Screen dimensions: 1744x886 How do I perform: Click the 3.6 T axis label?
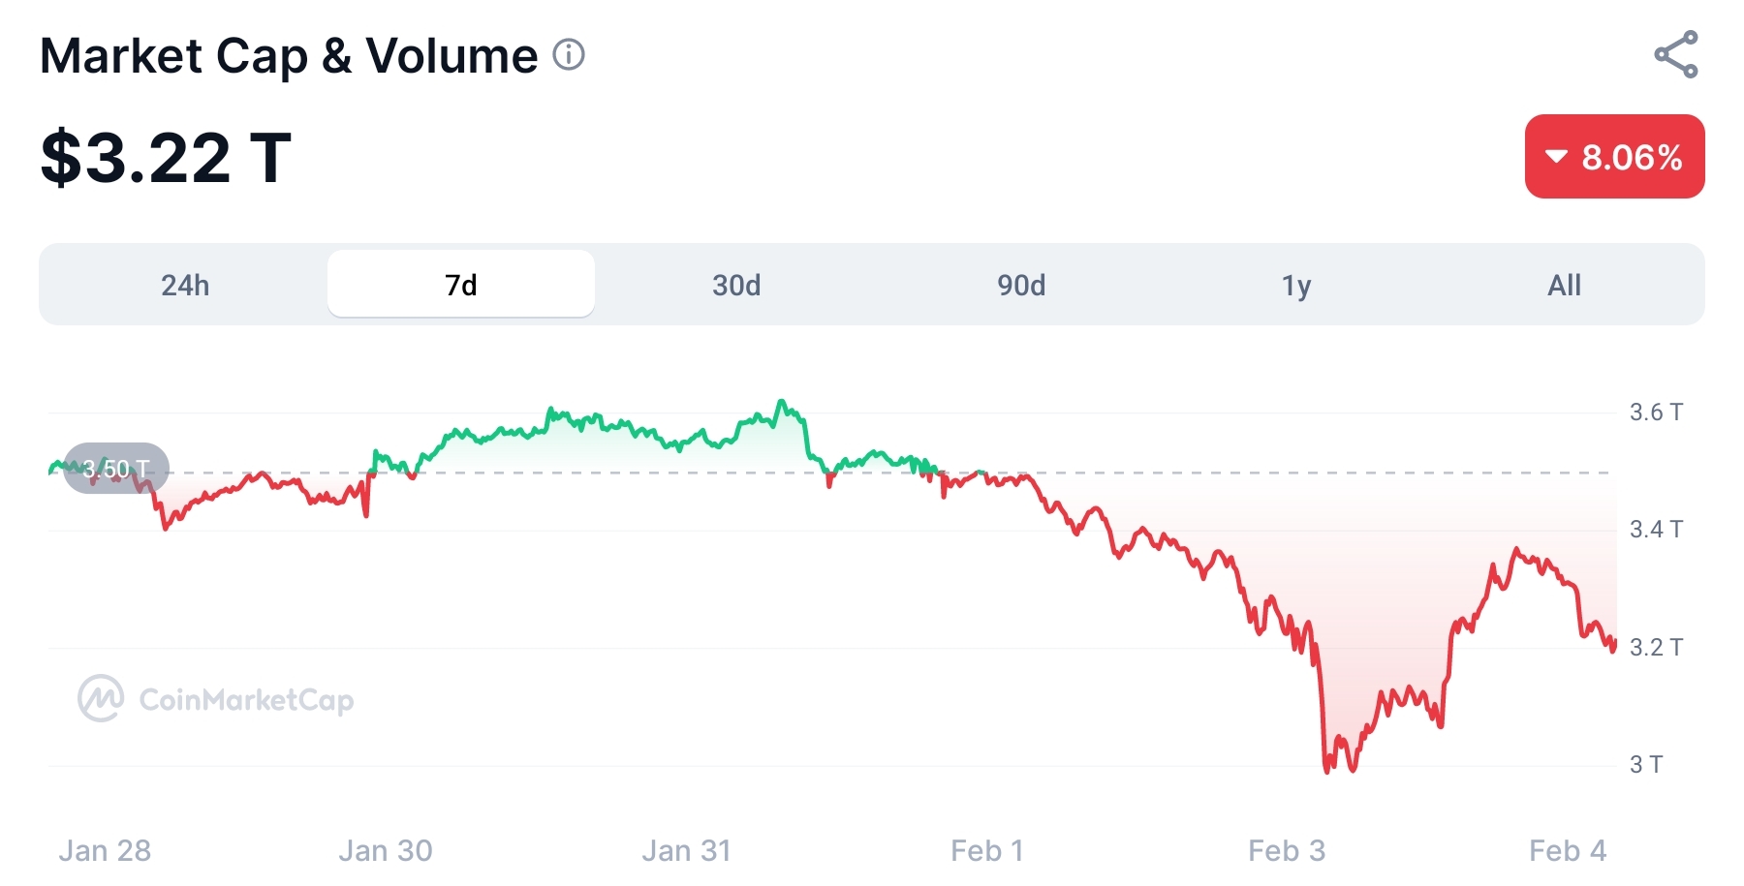(x=1656, y=412)
